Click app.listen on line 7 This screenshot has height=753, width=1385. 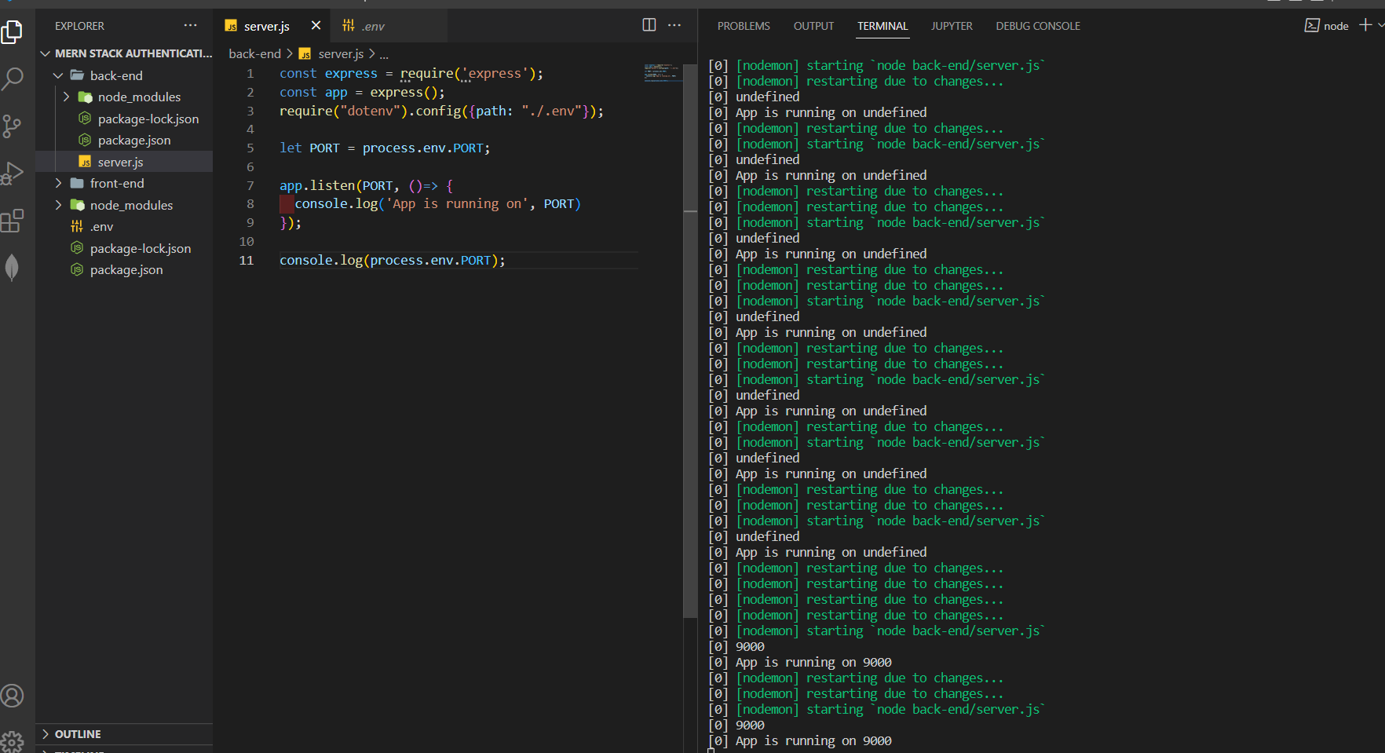point(317,186)
